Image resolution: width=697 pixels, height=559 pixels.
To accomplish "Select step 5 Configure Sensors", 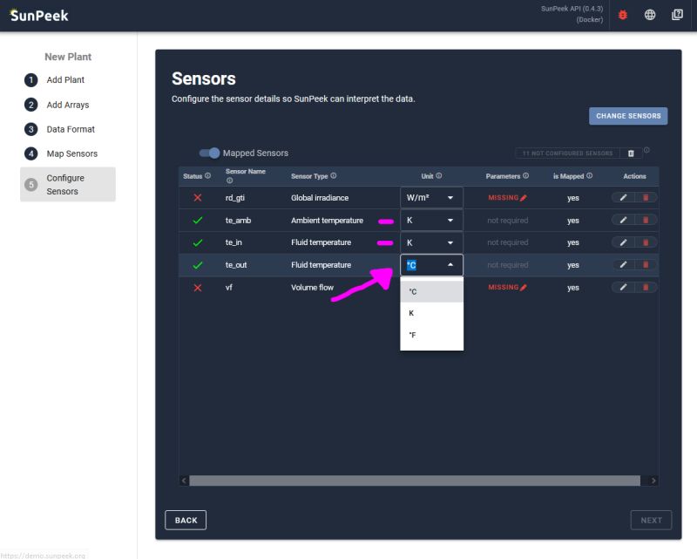I will [68, 184].
